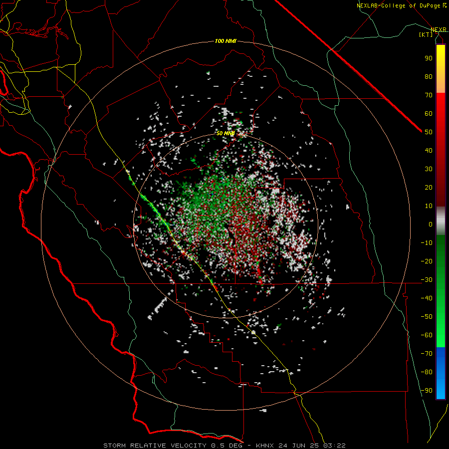Click the 40 value on color scale

(429, 151)
